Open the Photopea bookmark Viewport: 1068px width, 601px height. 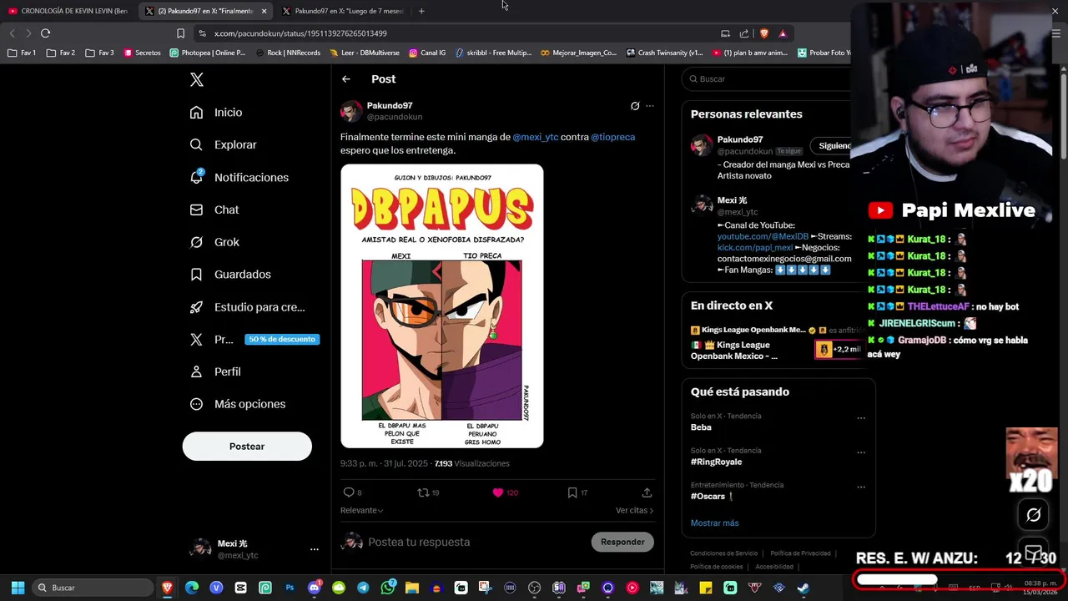point(208,53)
